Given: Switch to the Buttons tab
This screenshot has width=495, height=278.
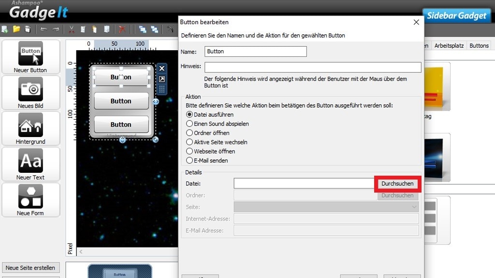Looking at the screenshot, I should click(x=479, y=46).
